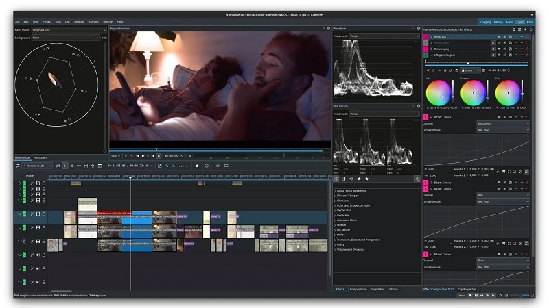Toggle the Lift/gamma/gain effect enabled square
Image resolution: width=549 pixels, height=308 pixels.
[x=425, y=55]
